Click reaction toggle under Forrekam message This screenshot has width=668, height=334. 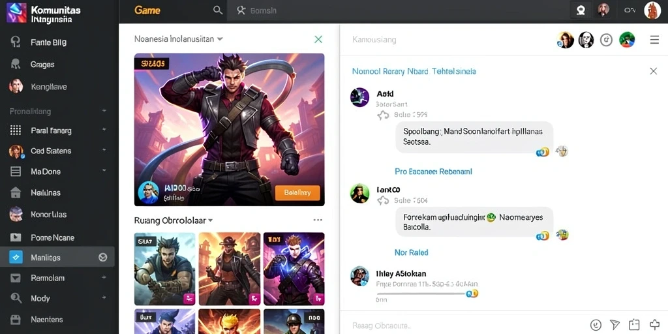coord(543,235)
